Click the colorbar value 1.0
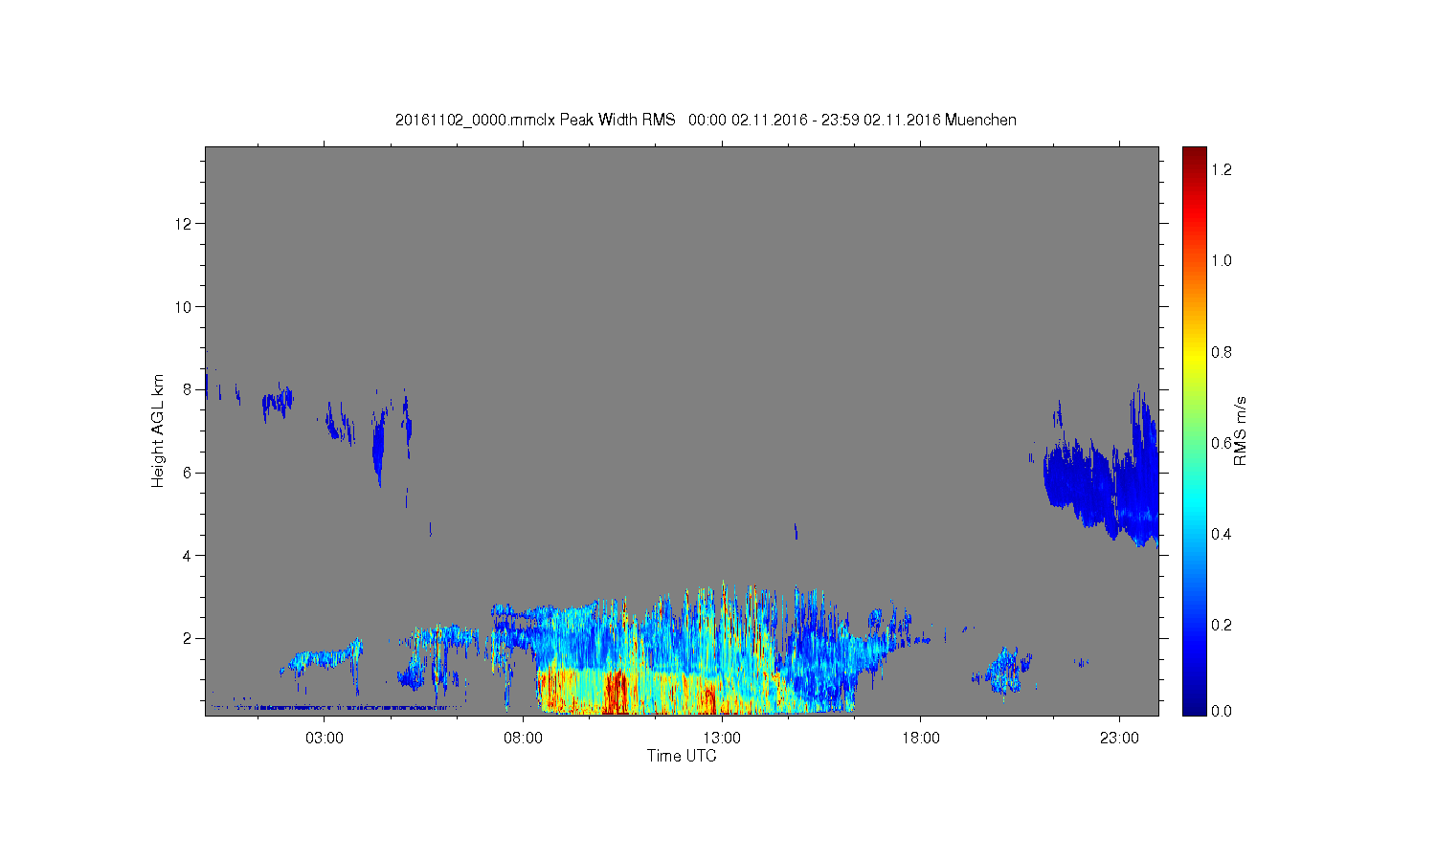This screenshot has width=1436, height=861. [1222, 261]
